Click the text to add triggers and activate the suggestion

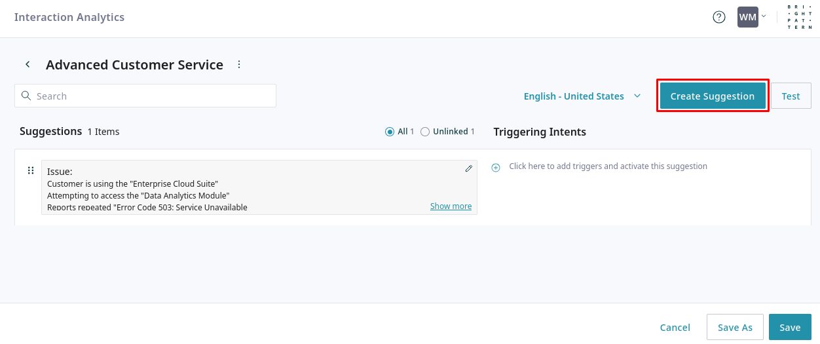point(608,166)
